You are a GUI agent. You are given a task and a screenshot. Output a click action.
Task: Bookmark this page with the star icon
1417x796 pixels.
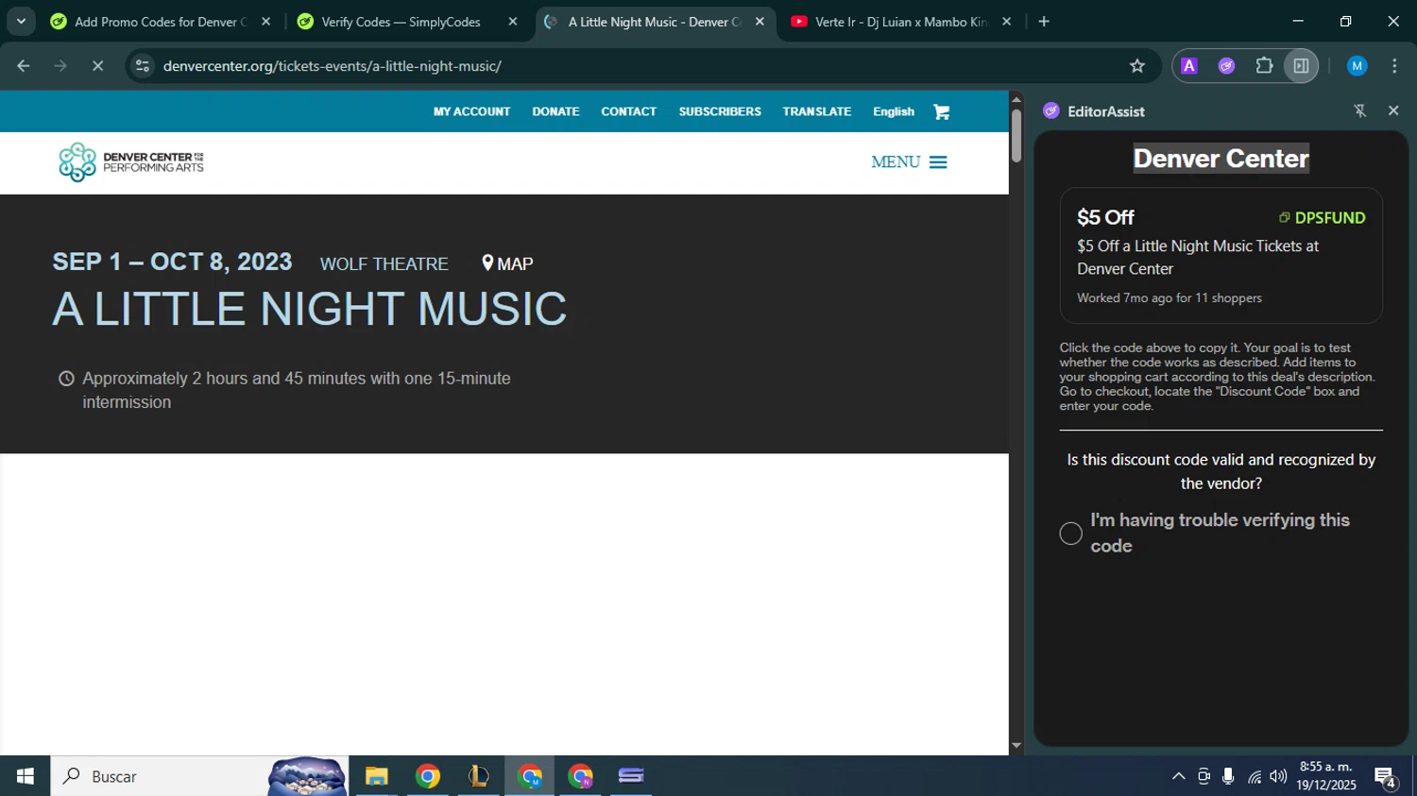(x=1137, y=66)
